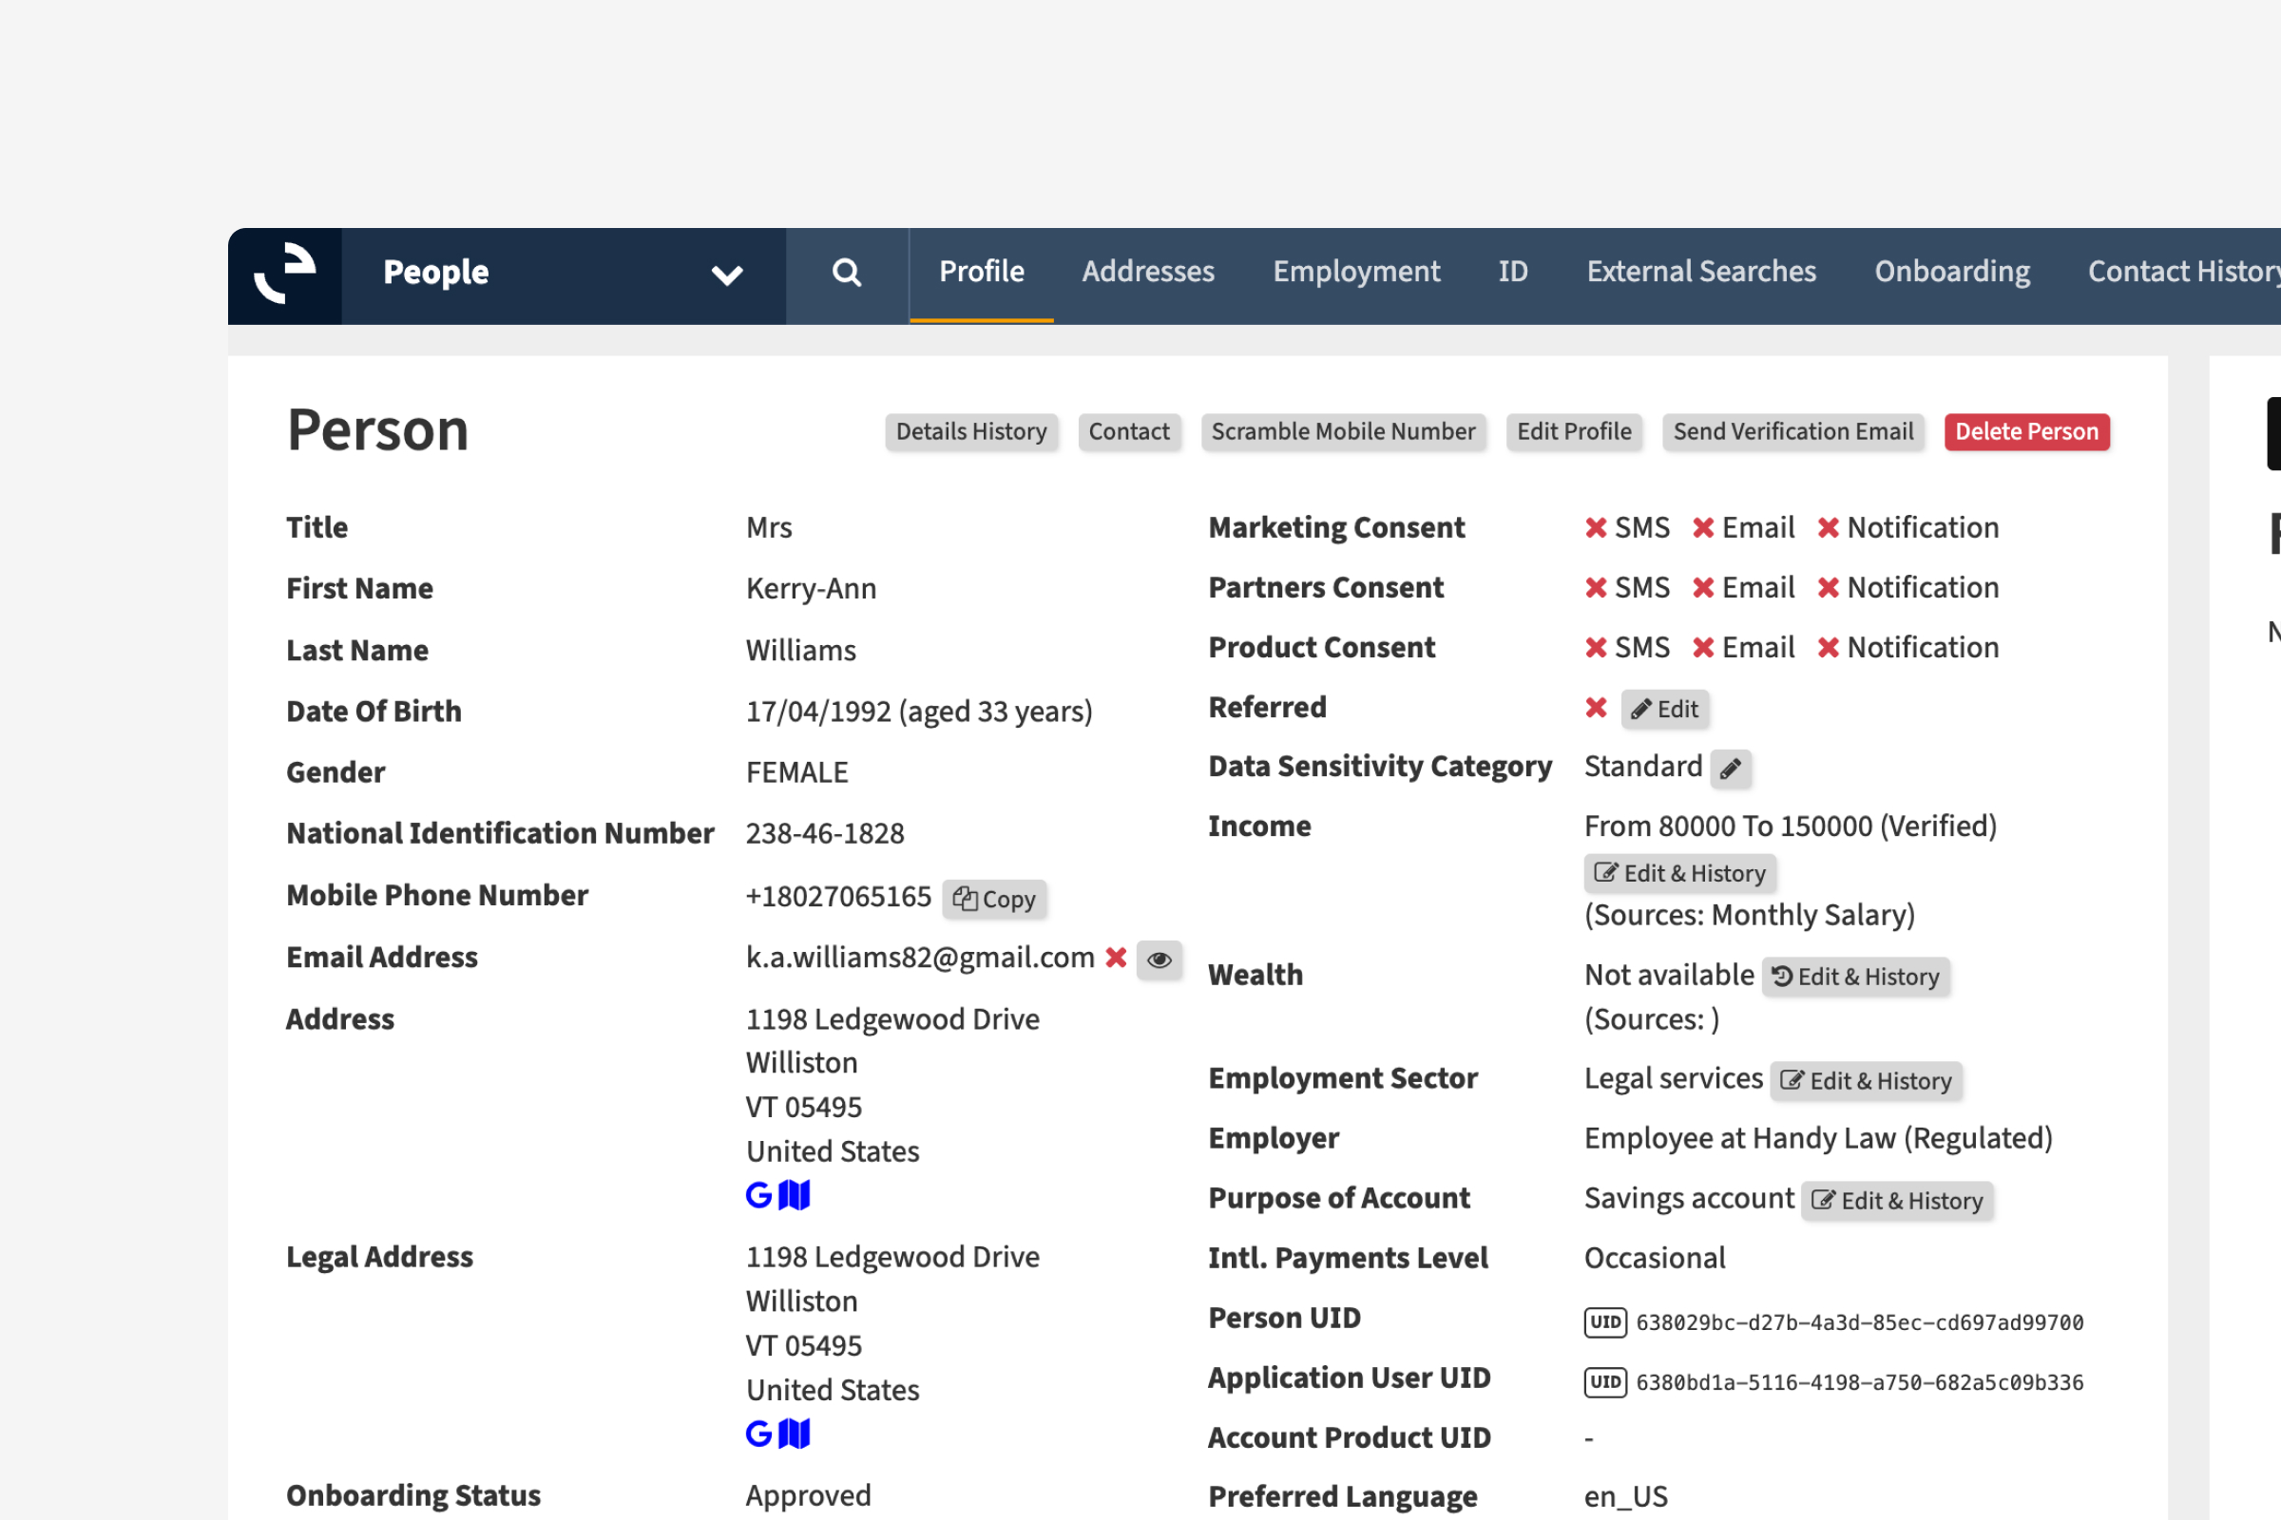This screenshot has height=1520, width=2281.
Task: Toggle Product Consent Notification cross
Action: tap(1828, 648)
